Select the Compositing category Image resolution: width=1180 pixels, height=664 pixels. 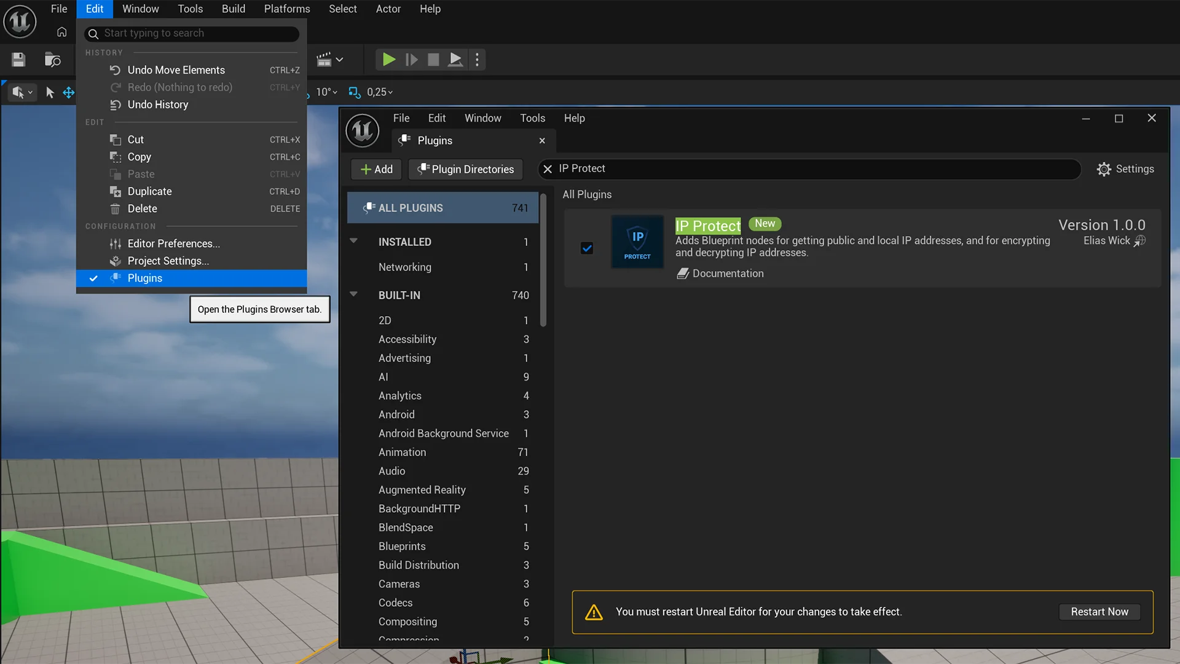pyautogui.click(x=442, y=622)
